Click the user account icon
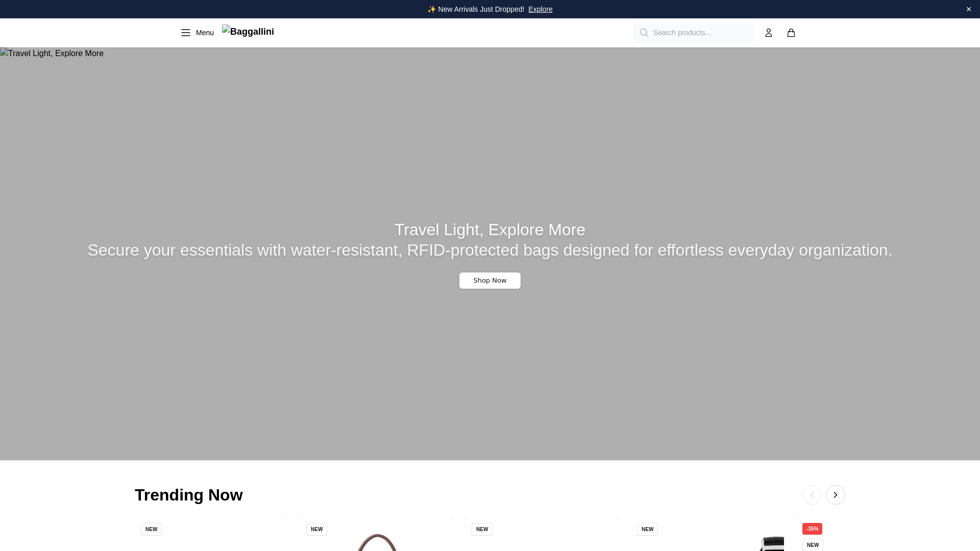Viewport: 980px width, 551px height. (x=768, y=33)
